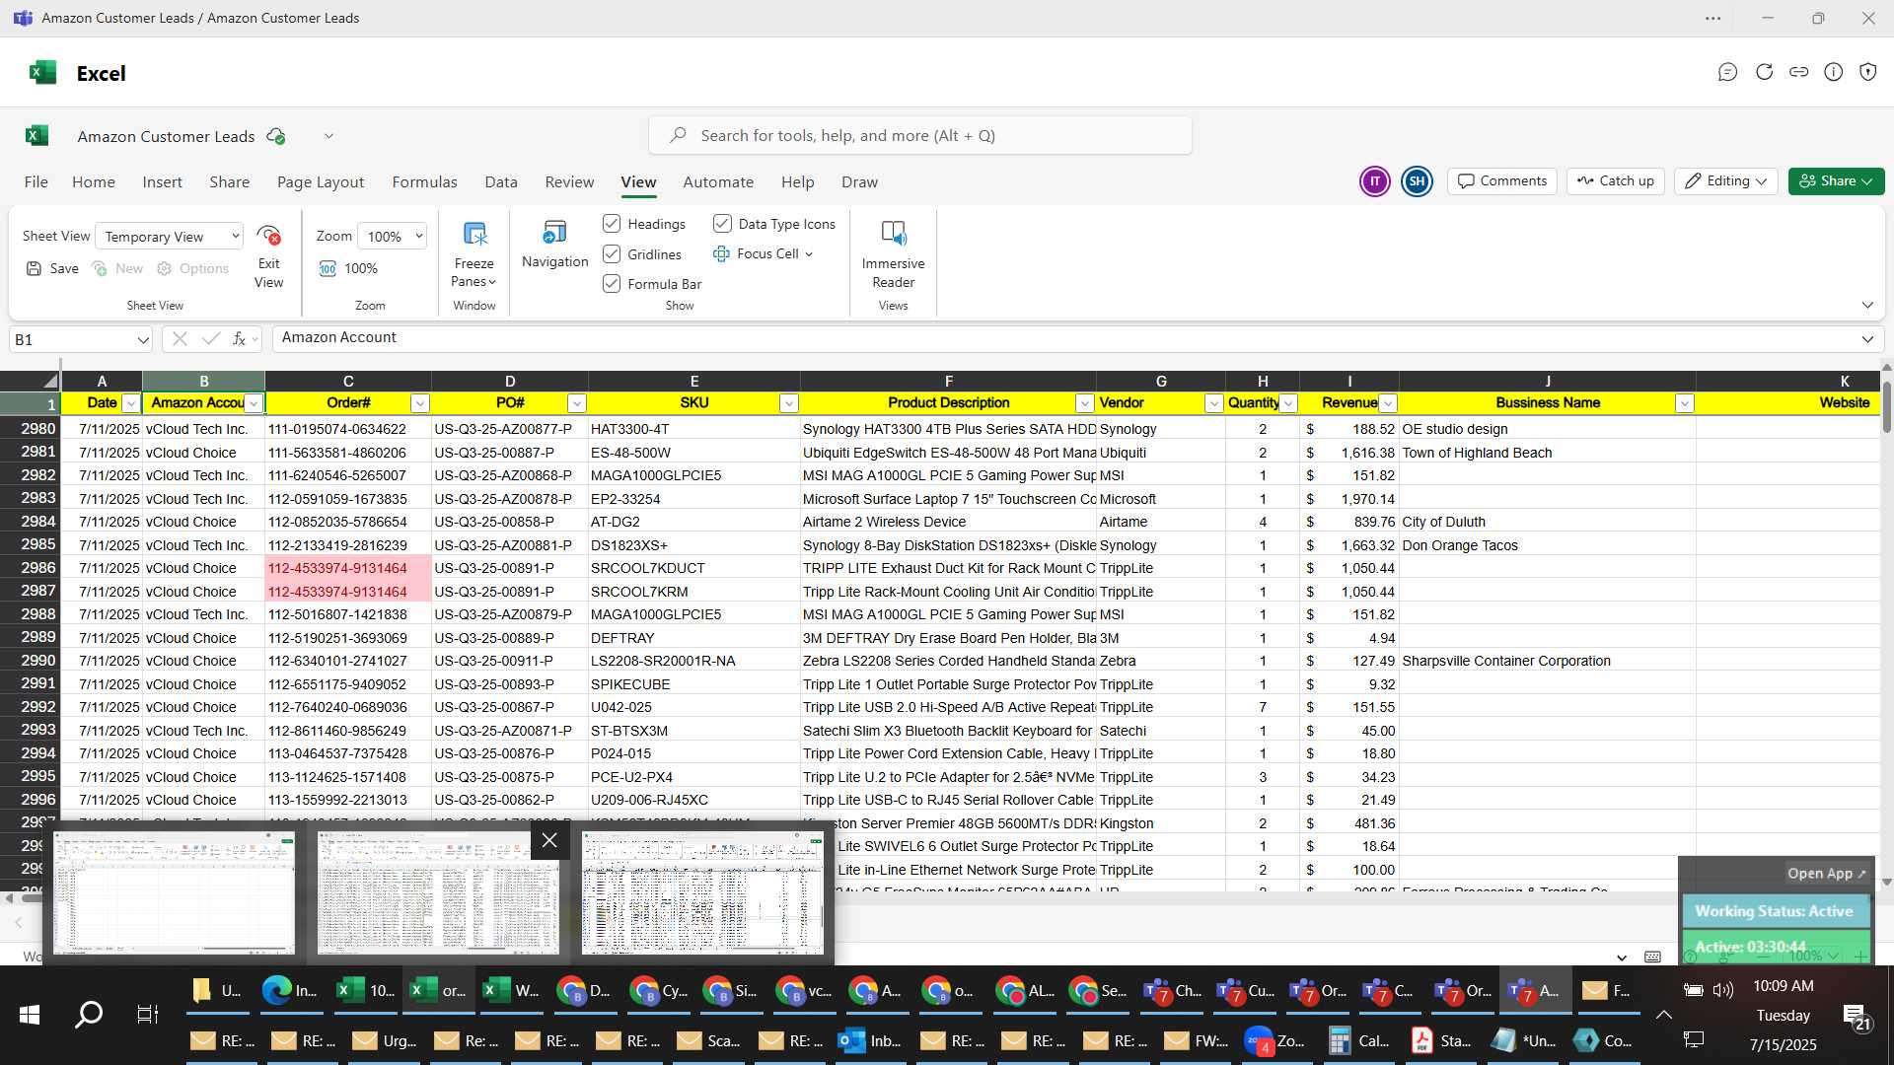Image resolution: width=1894 pixels, height=1065 pixels.
Task: Open the about tab info icon
Action: (x=1833, y=72)
